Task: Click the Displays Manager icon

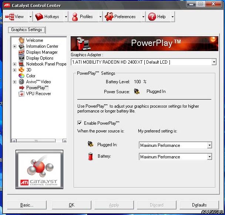Action: [21, 52]
